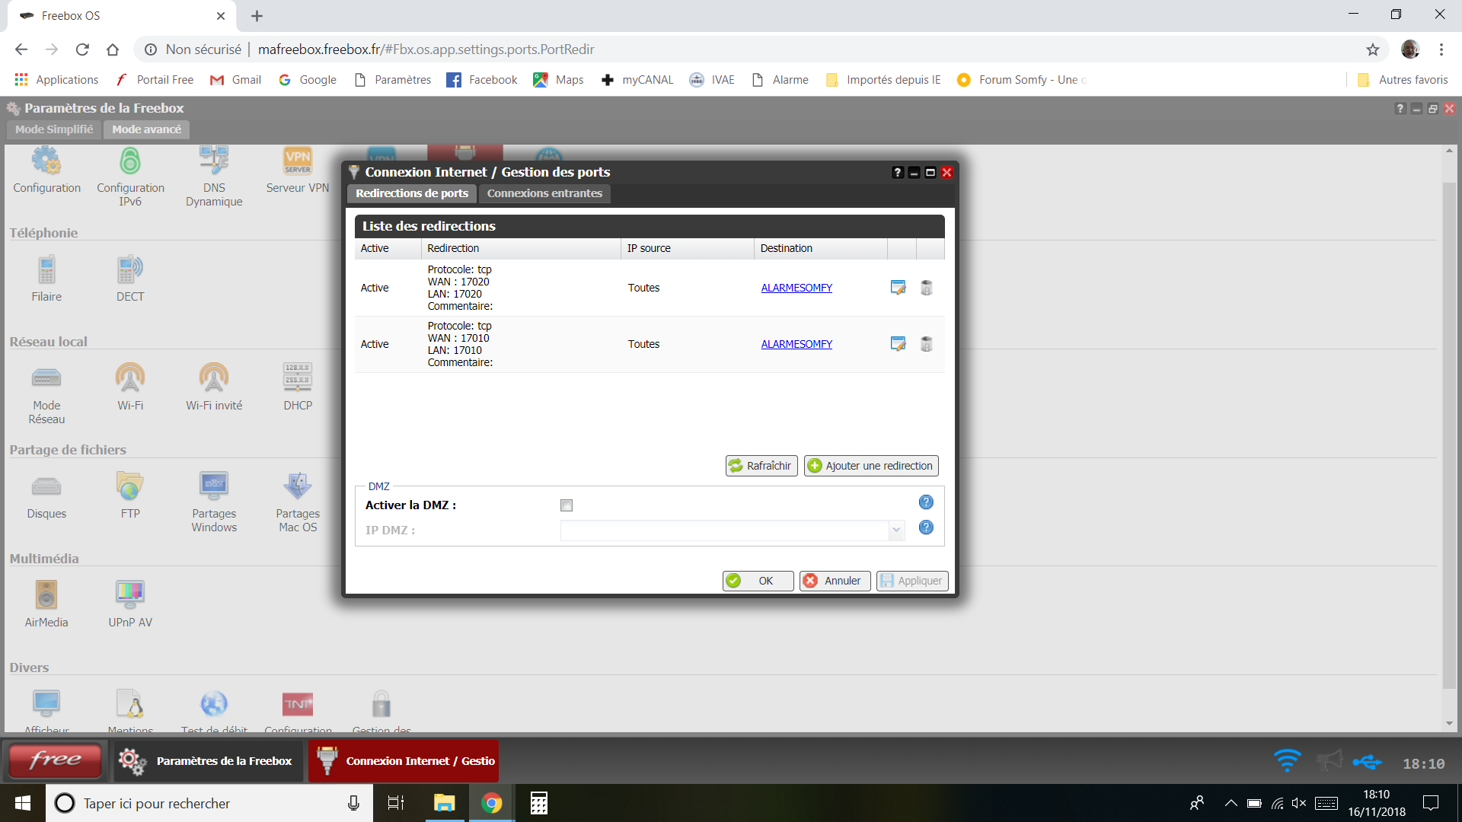
Task: Click edit icon for WAN 17020 redirection
Action: pyautogui.click(x=898, y=288)
